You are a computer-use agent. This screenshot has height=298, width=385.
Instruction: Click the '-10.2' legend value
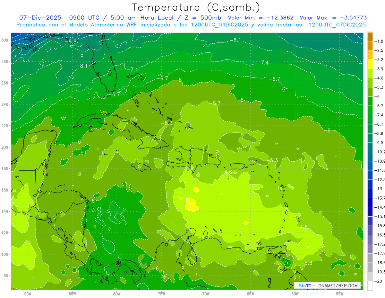(x=380, y=152)
